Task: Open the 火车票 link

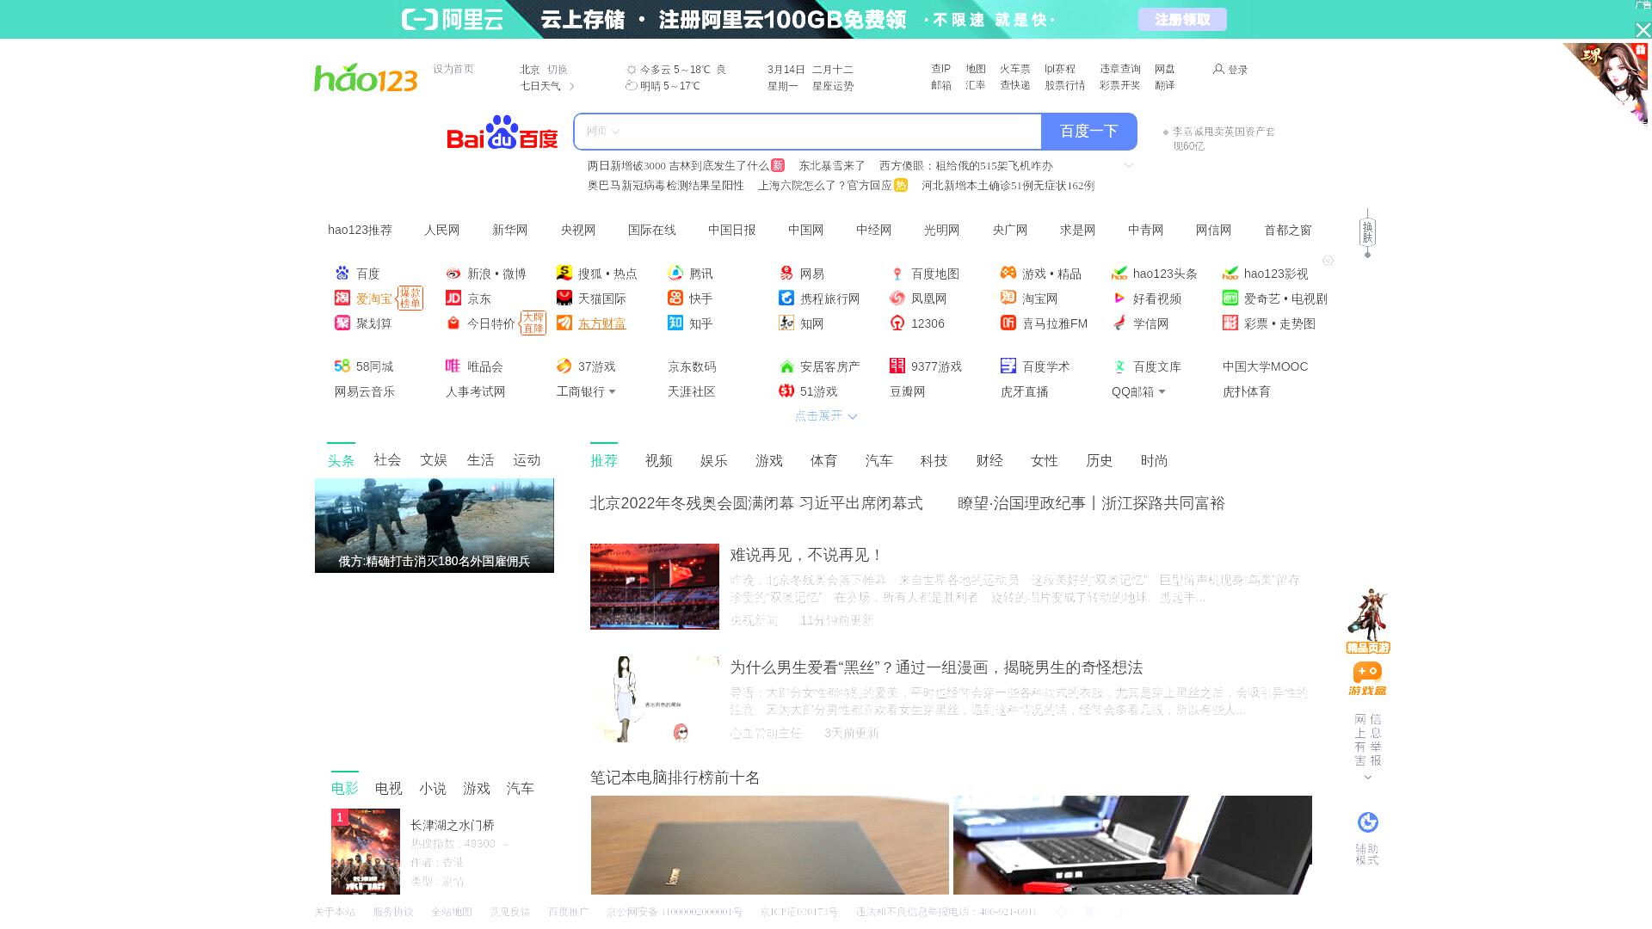Action: click(x=1015, y=69)
